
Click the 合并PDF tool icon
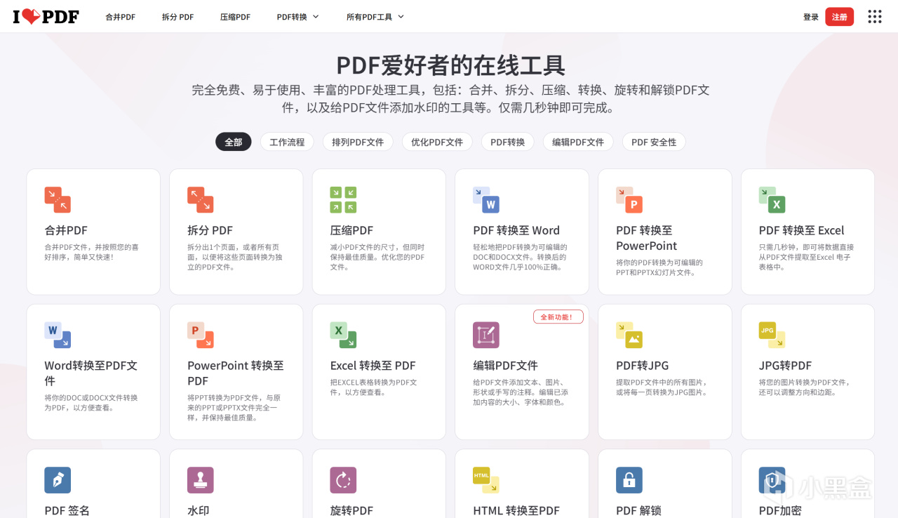point(58,199)
